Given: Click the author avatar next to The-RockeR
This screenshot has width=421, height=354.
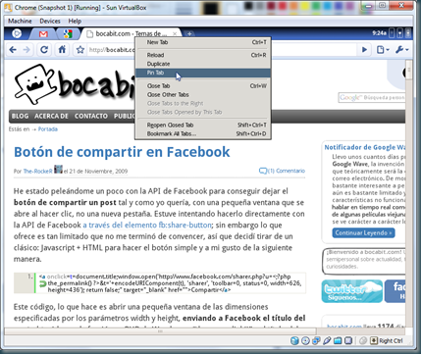Looking at the screenshot, I should pos(58,170).
